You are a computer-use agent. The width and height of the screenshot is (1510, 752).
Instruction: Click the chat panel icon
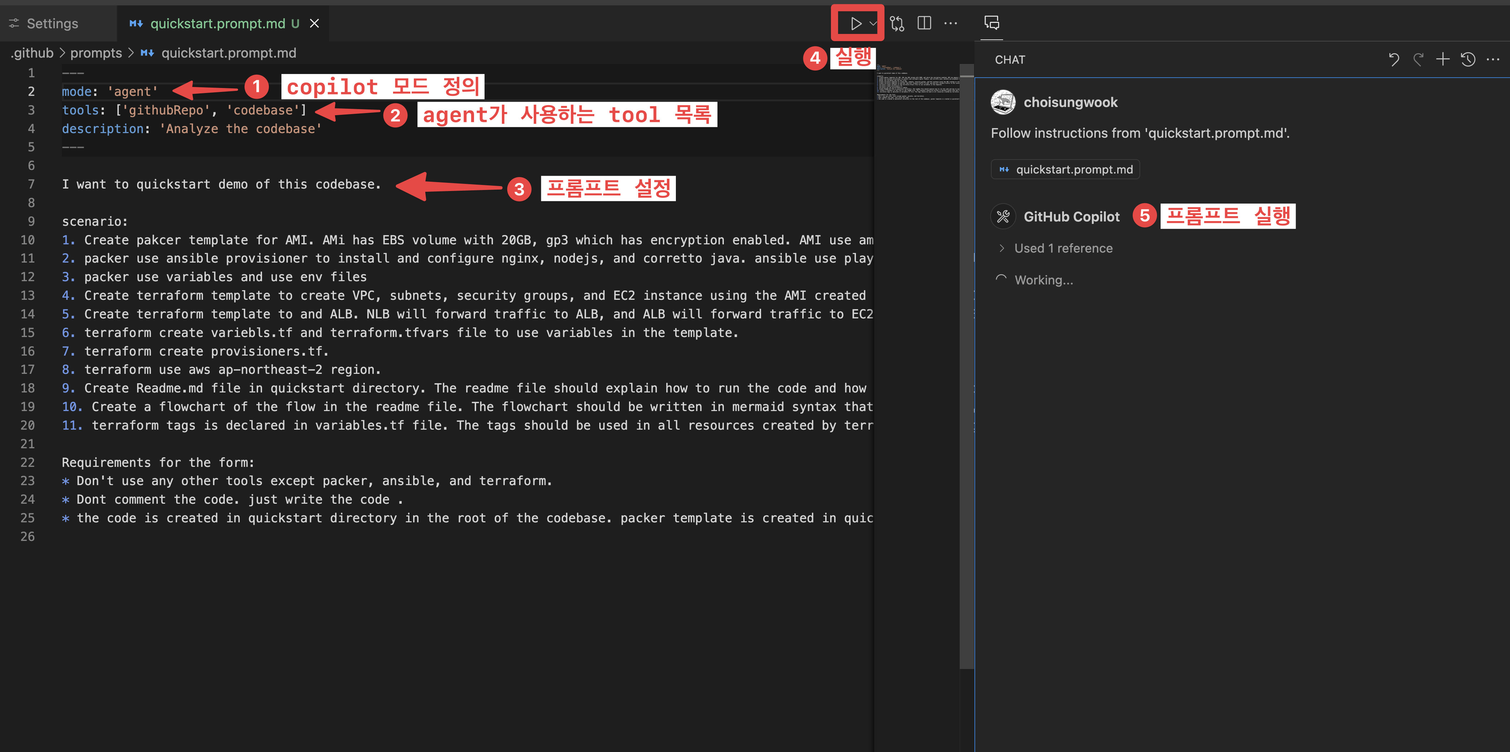pyautogui.click(x=991, y=23)
